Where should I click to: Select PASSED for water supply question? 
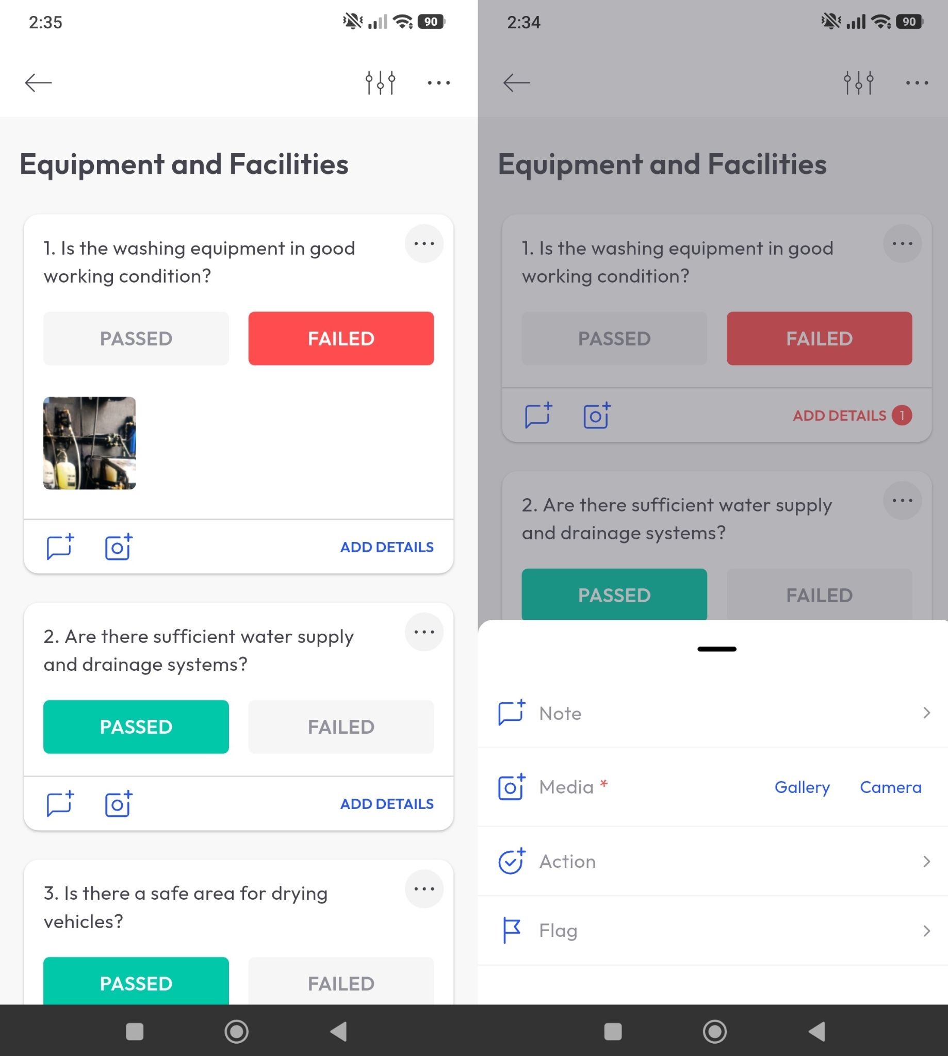[136, 727]
